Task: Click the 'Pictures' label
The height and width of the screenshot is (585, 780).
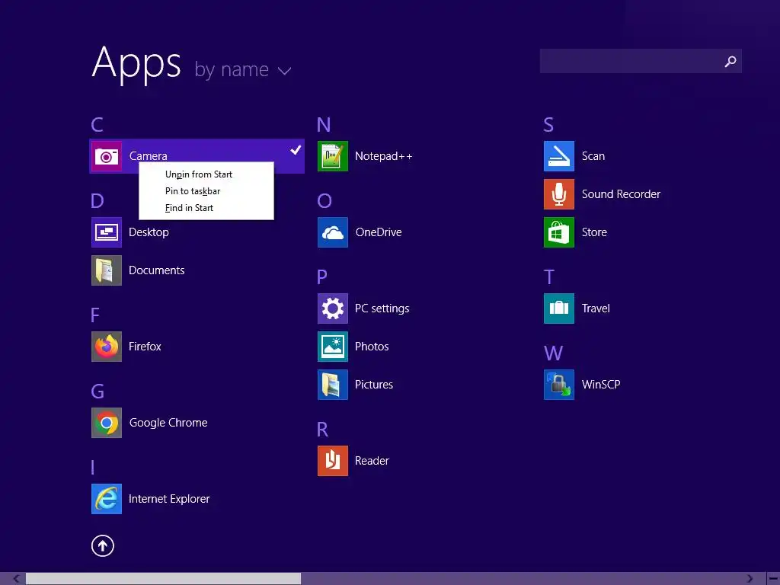Action: [x=373, y=385]
